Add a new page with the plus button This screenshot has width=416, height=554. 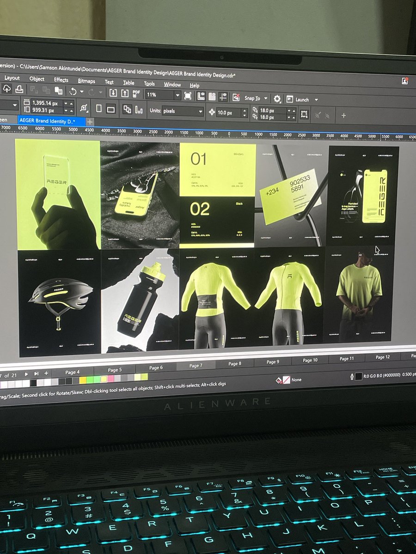[x=45, y=374]
